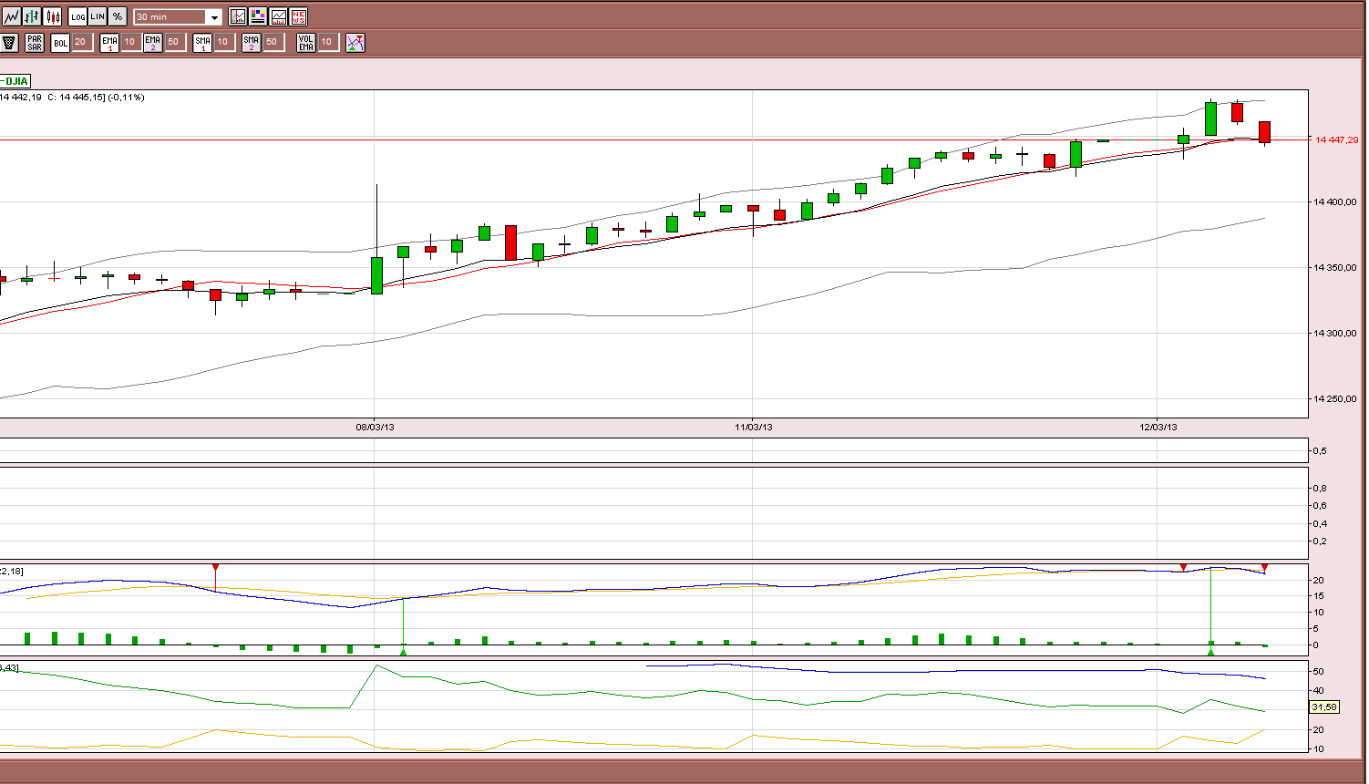
Task: Click the 14 400,00 price axis label
Action: point(1335,201)
